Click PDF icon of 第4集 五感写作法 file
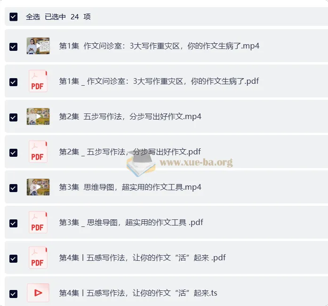 click(x=38, y=258)
